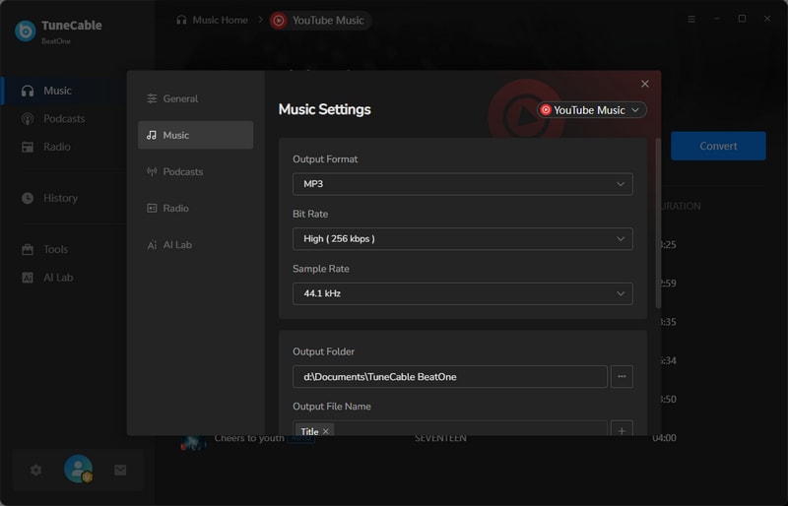
Task: Remove the Title tag from file name
Action: point(326,431)
